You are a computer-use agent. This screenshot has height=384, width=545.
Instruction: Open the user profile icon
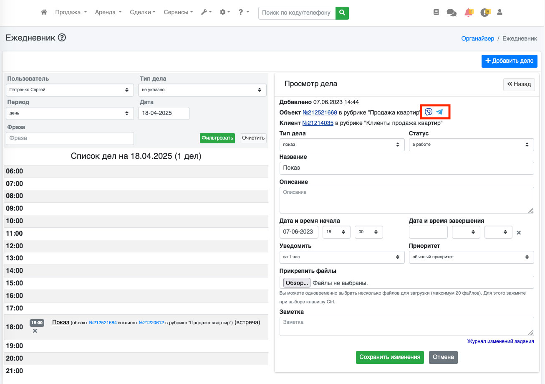click(500, 13)
